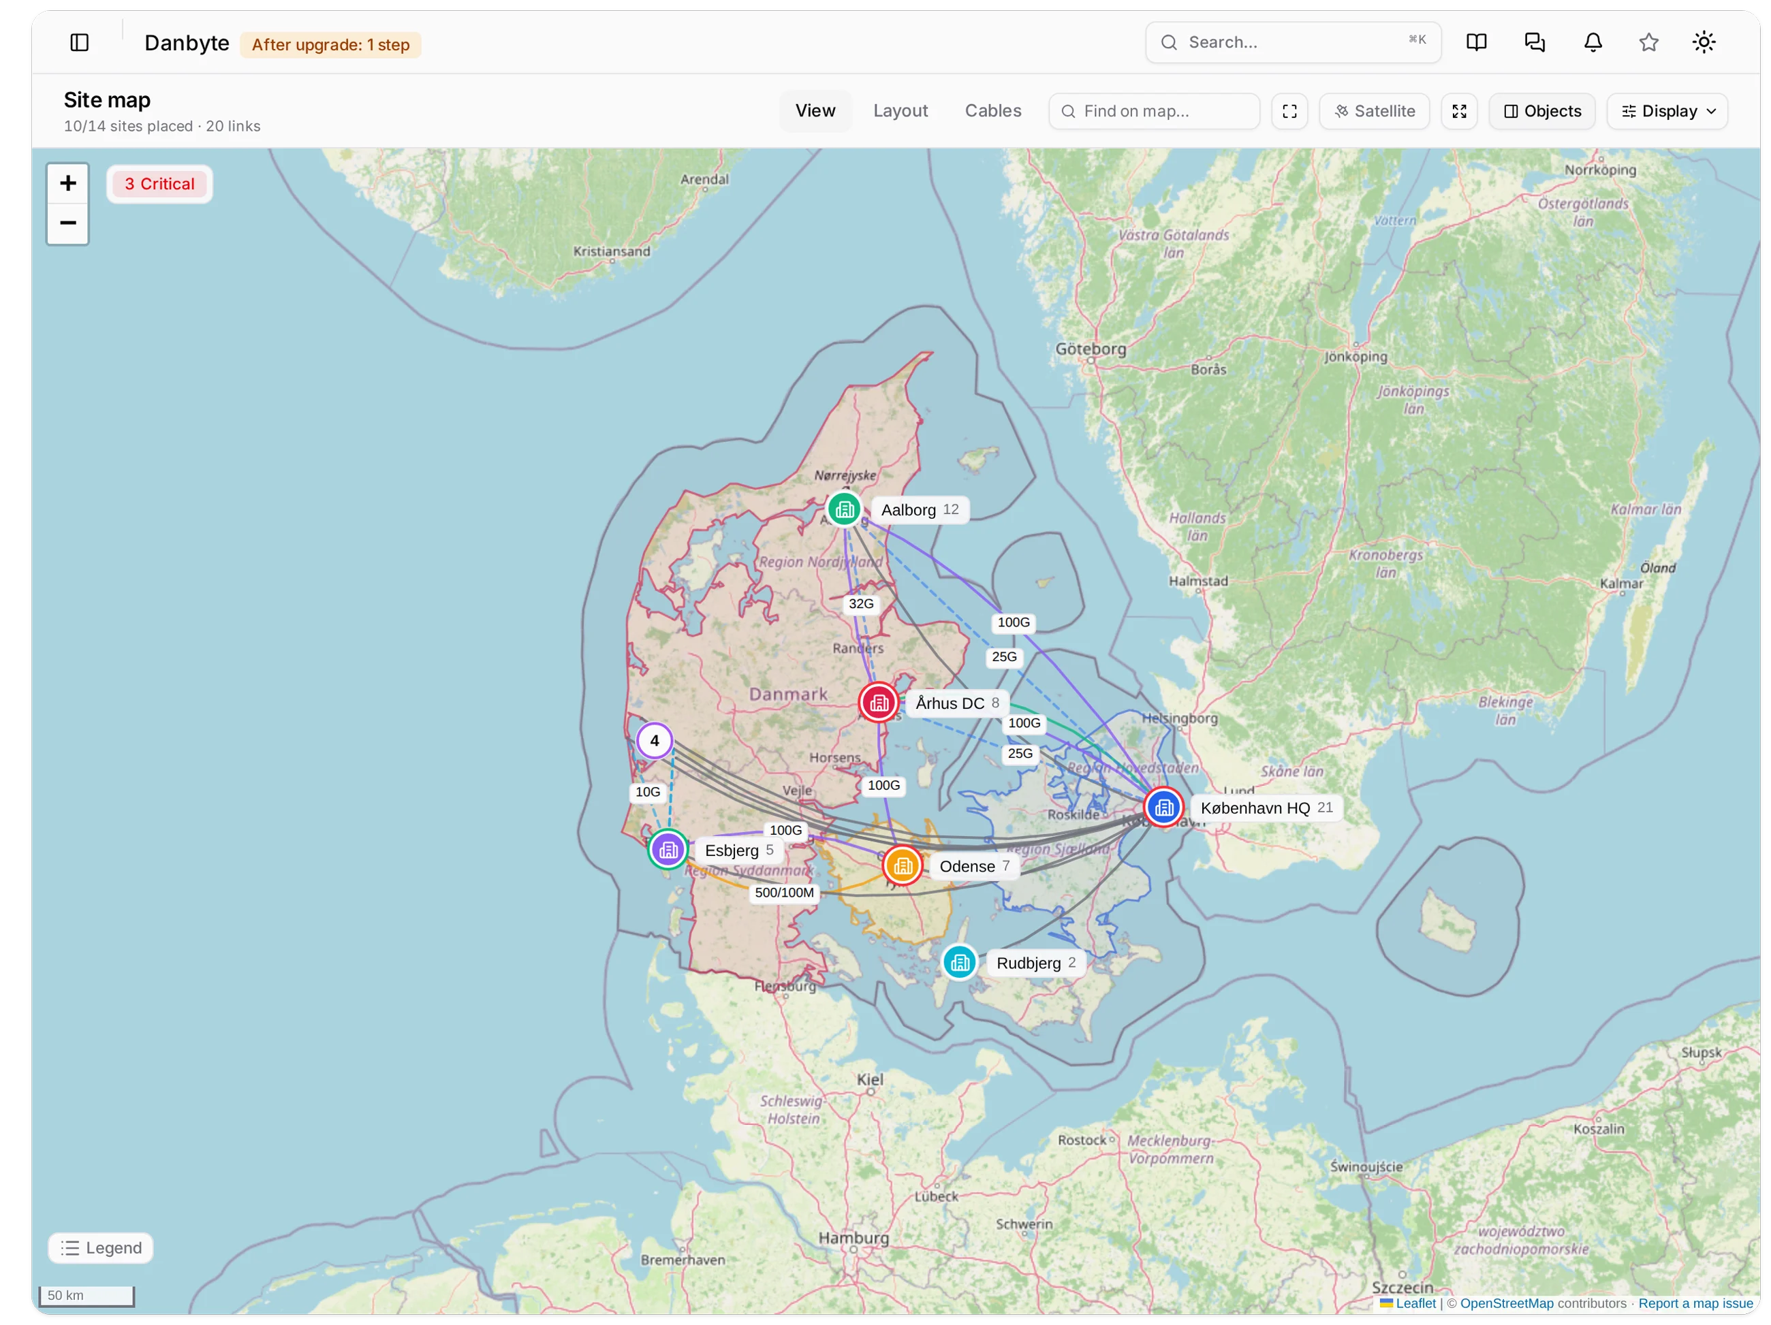1771x1325 pixels.
Task: Click the Danbyte title
Action: click(187, 43)
